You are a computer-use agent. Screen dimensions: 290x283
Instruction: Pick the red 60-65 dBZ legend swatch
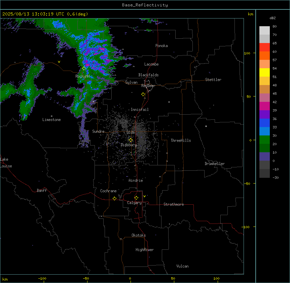pyautogui.click(x=264, y=47)
